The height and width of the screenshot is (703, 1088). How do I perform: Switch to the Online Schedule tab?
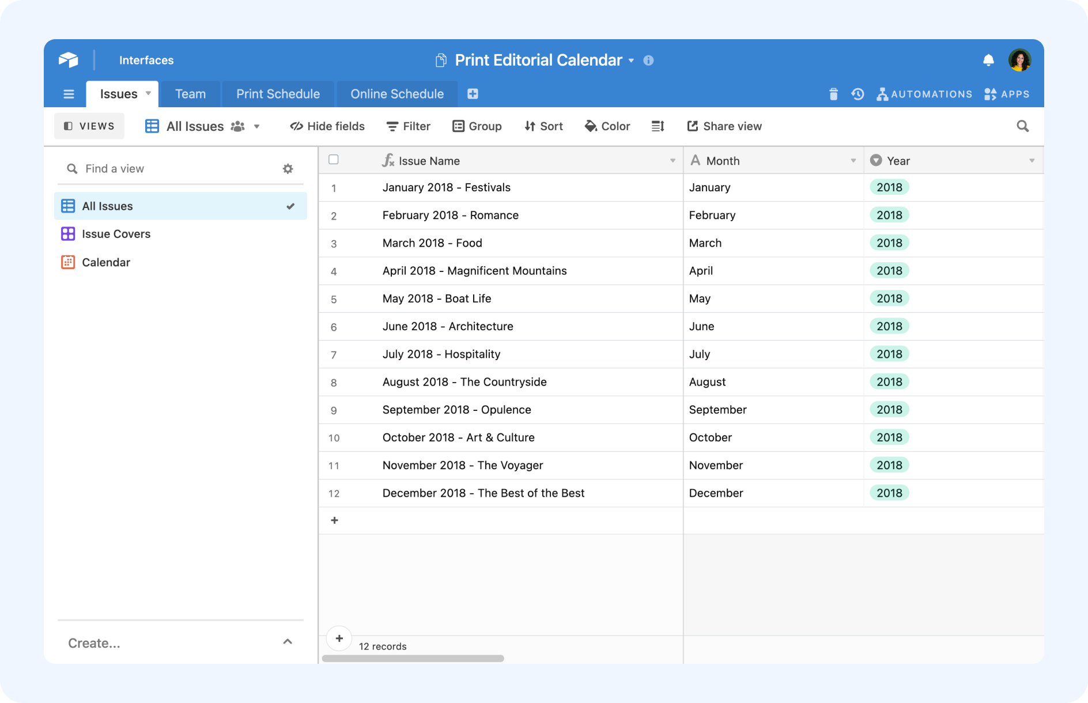tap(397, 94)
